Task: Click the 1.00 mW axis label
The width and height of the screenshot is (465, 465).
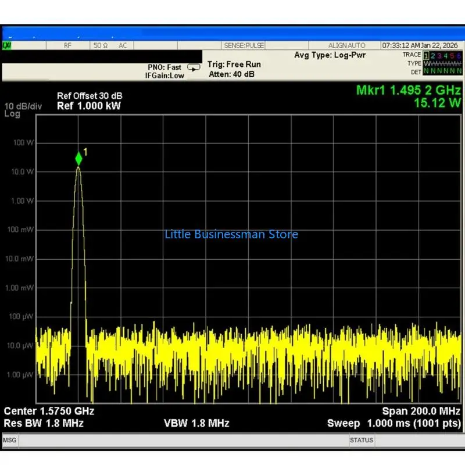Action: click(x=20, y=288)
